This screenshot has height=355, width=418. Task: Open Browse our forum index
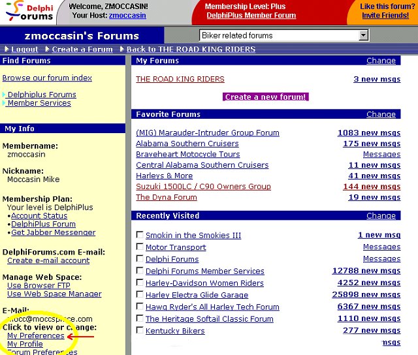click(47, 78)
